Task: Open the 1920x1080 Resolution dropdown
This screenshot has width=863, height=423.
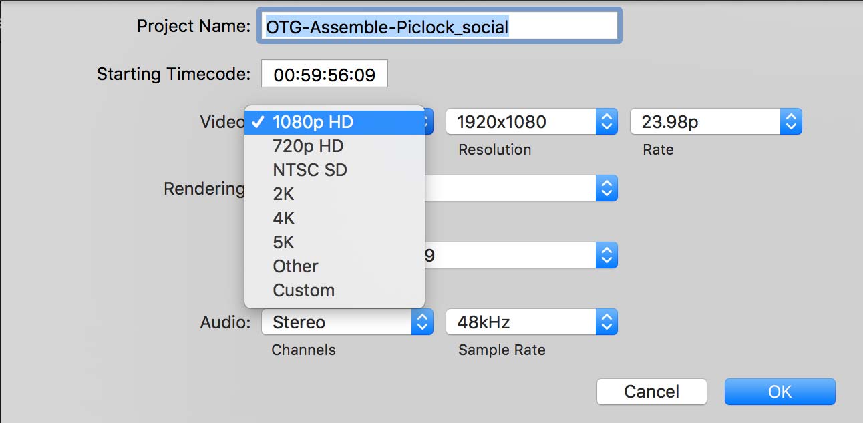Action: [531, 122]
